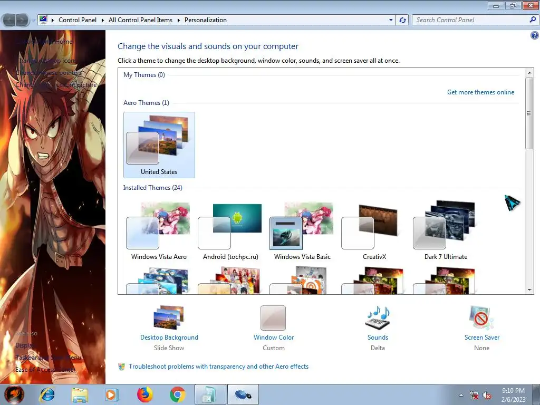This screenshot has height=405, width=540.
Task: Click theme list scroll down arrow
Action: pos(529,290)
